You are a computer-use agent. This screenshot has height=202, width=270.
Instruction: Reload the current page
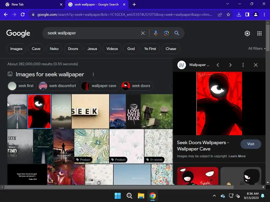click(x=23, y=15)
